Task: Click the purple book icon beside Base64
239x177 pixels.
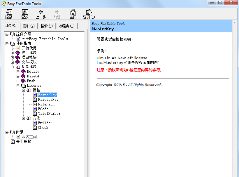Action: pyautogui.click(x=23, y=76)
